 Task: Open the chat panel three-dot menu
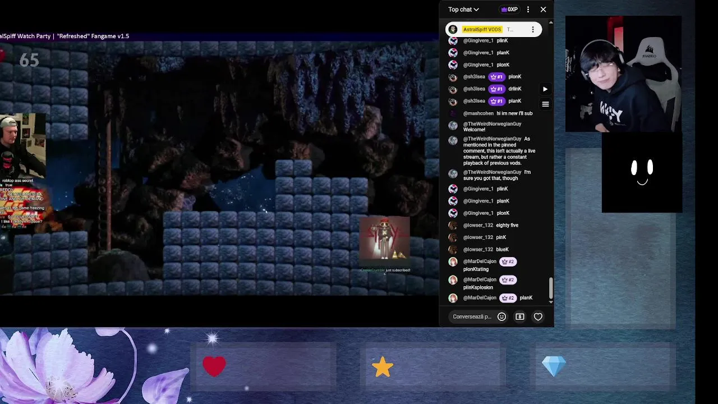click(x=528, y=10)
